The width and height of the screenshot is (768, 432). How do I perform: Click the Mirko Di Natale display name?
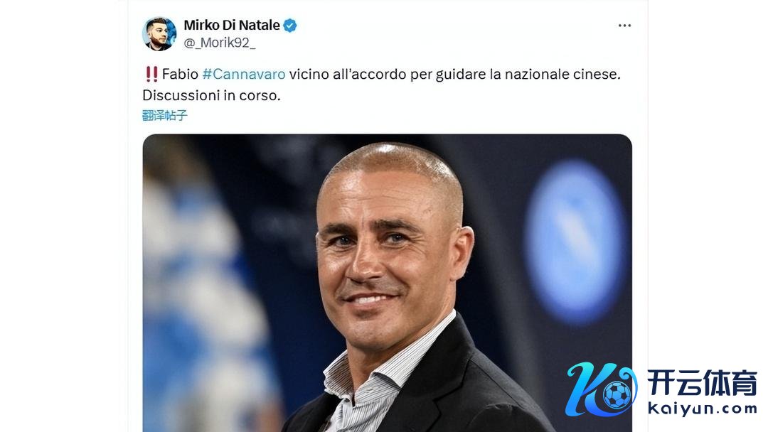[232, 26]
